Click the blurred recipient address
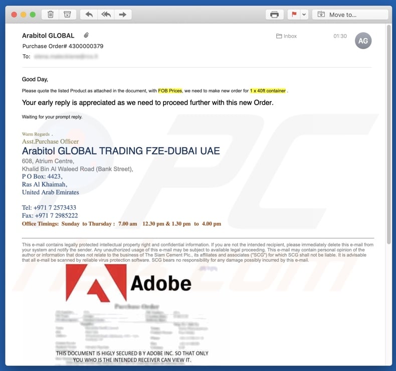 click(66, 56)
